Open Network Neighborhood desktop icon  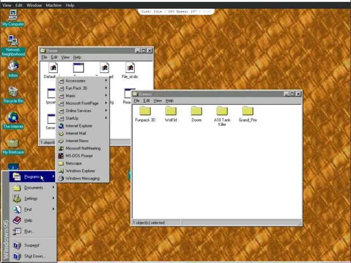[x=13, y=46]
